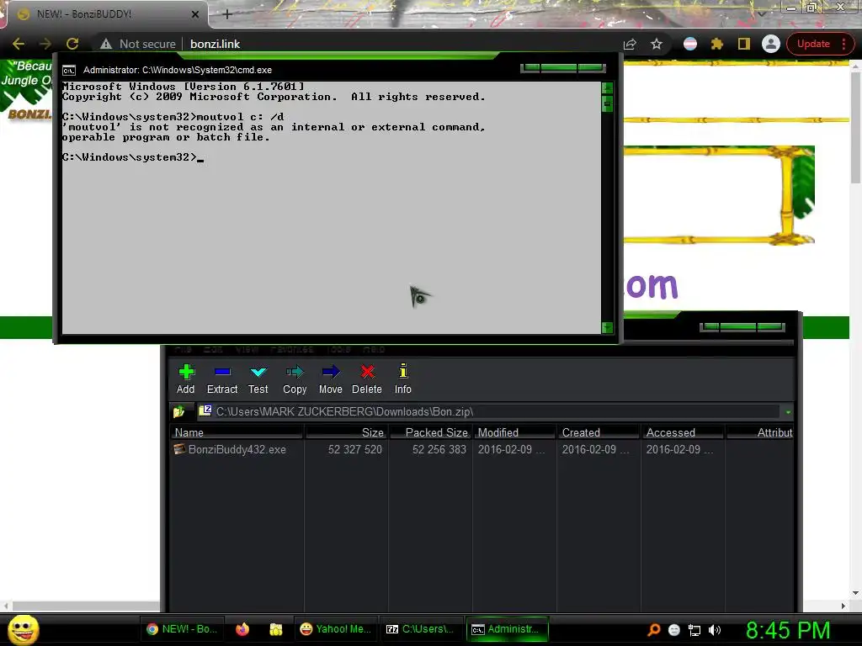Toggle Chrome side panel icon

[x=744, y=44]
